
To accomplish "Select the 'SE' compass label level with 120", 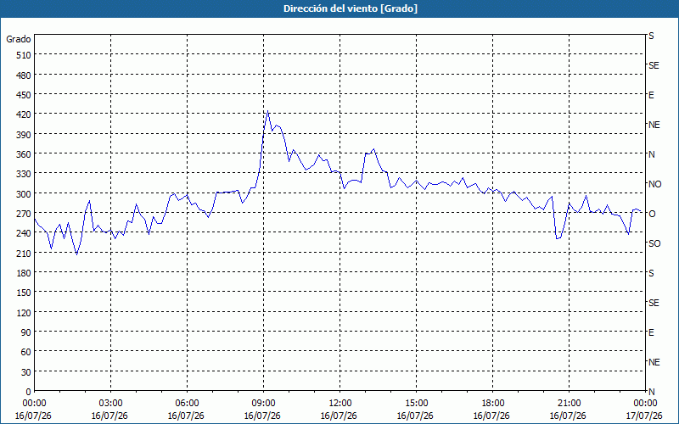I will tap(654, 303).
